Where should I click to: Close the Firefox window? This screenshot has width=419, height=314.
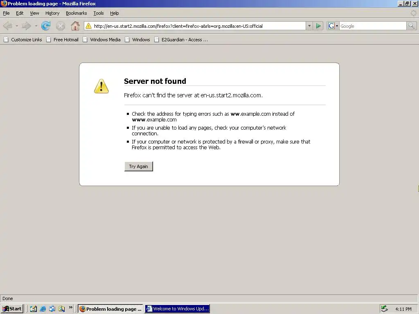(415, 3)
